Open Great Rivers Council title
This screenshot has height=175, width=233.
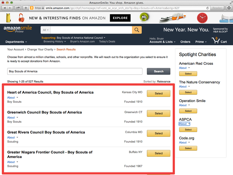pos(46,132)
